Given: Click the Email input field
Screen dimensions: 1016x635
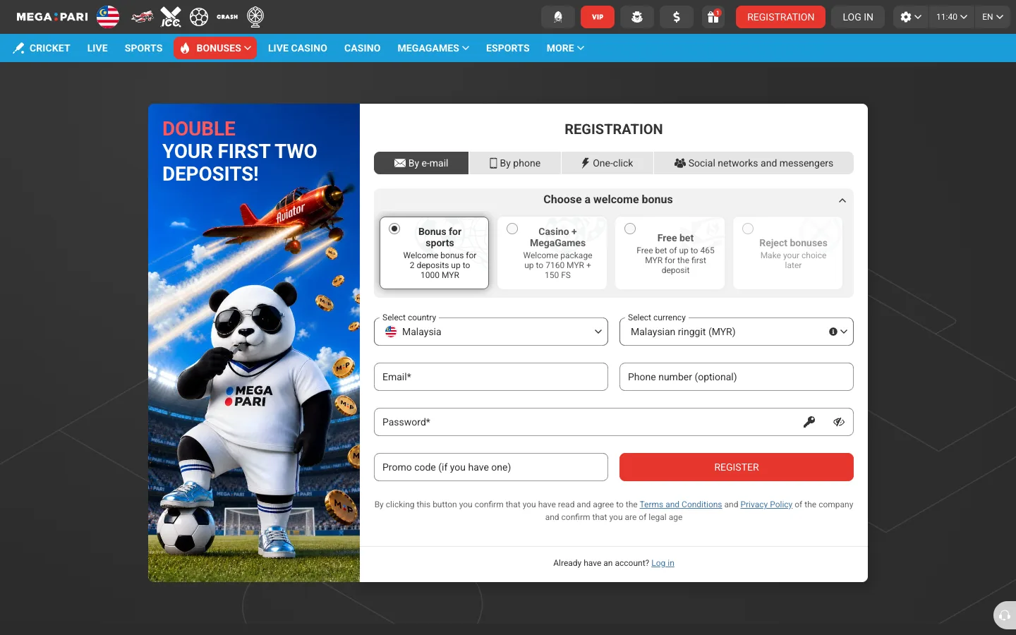Looking at the screenshot, I should [x=491, y=377].
